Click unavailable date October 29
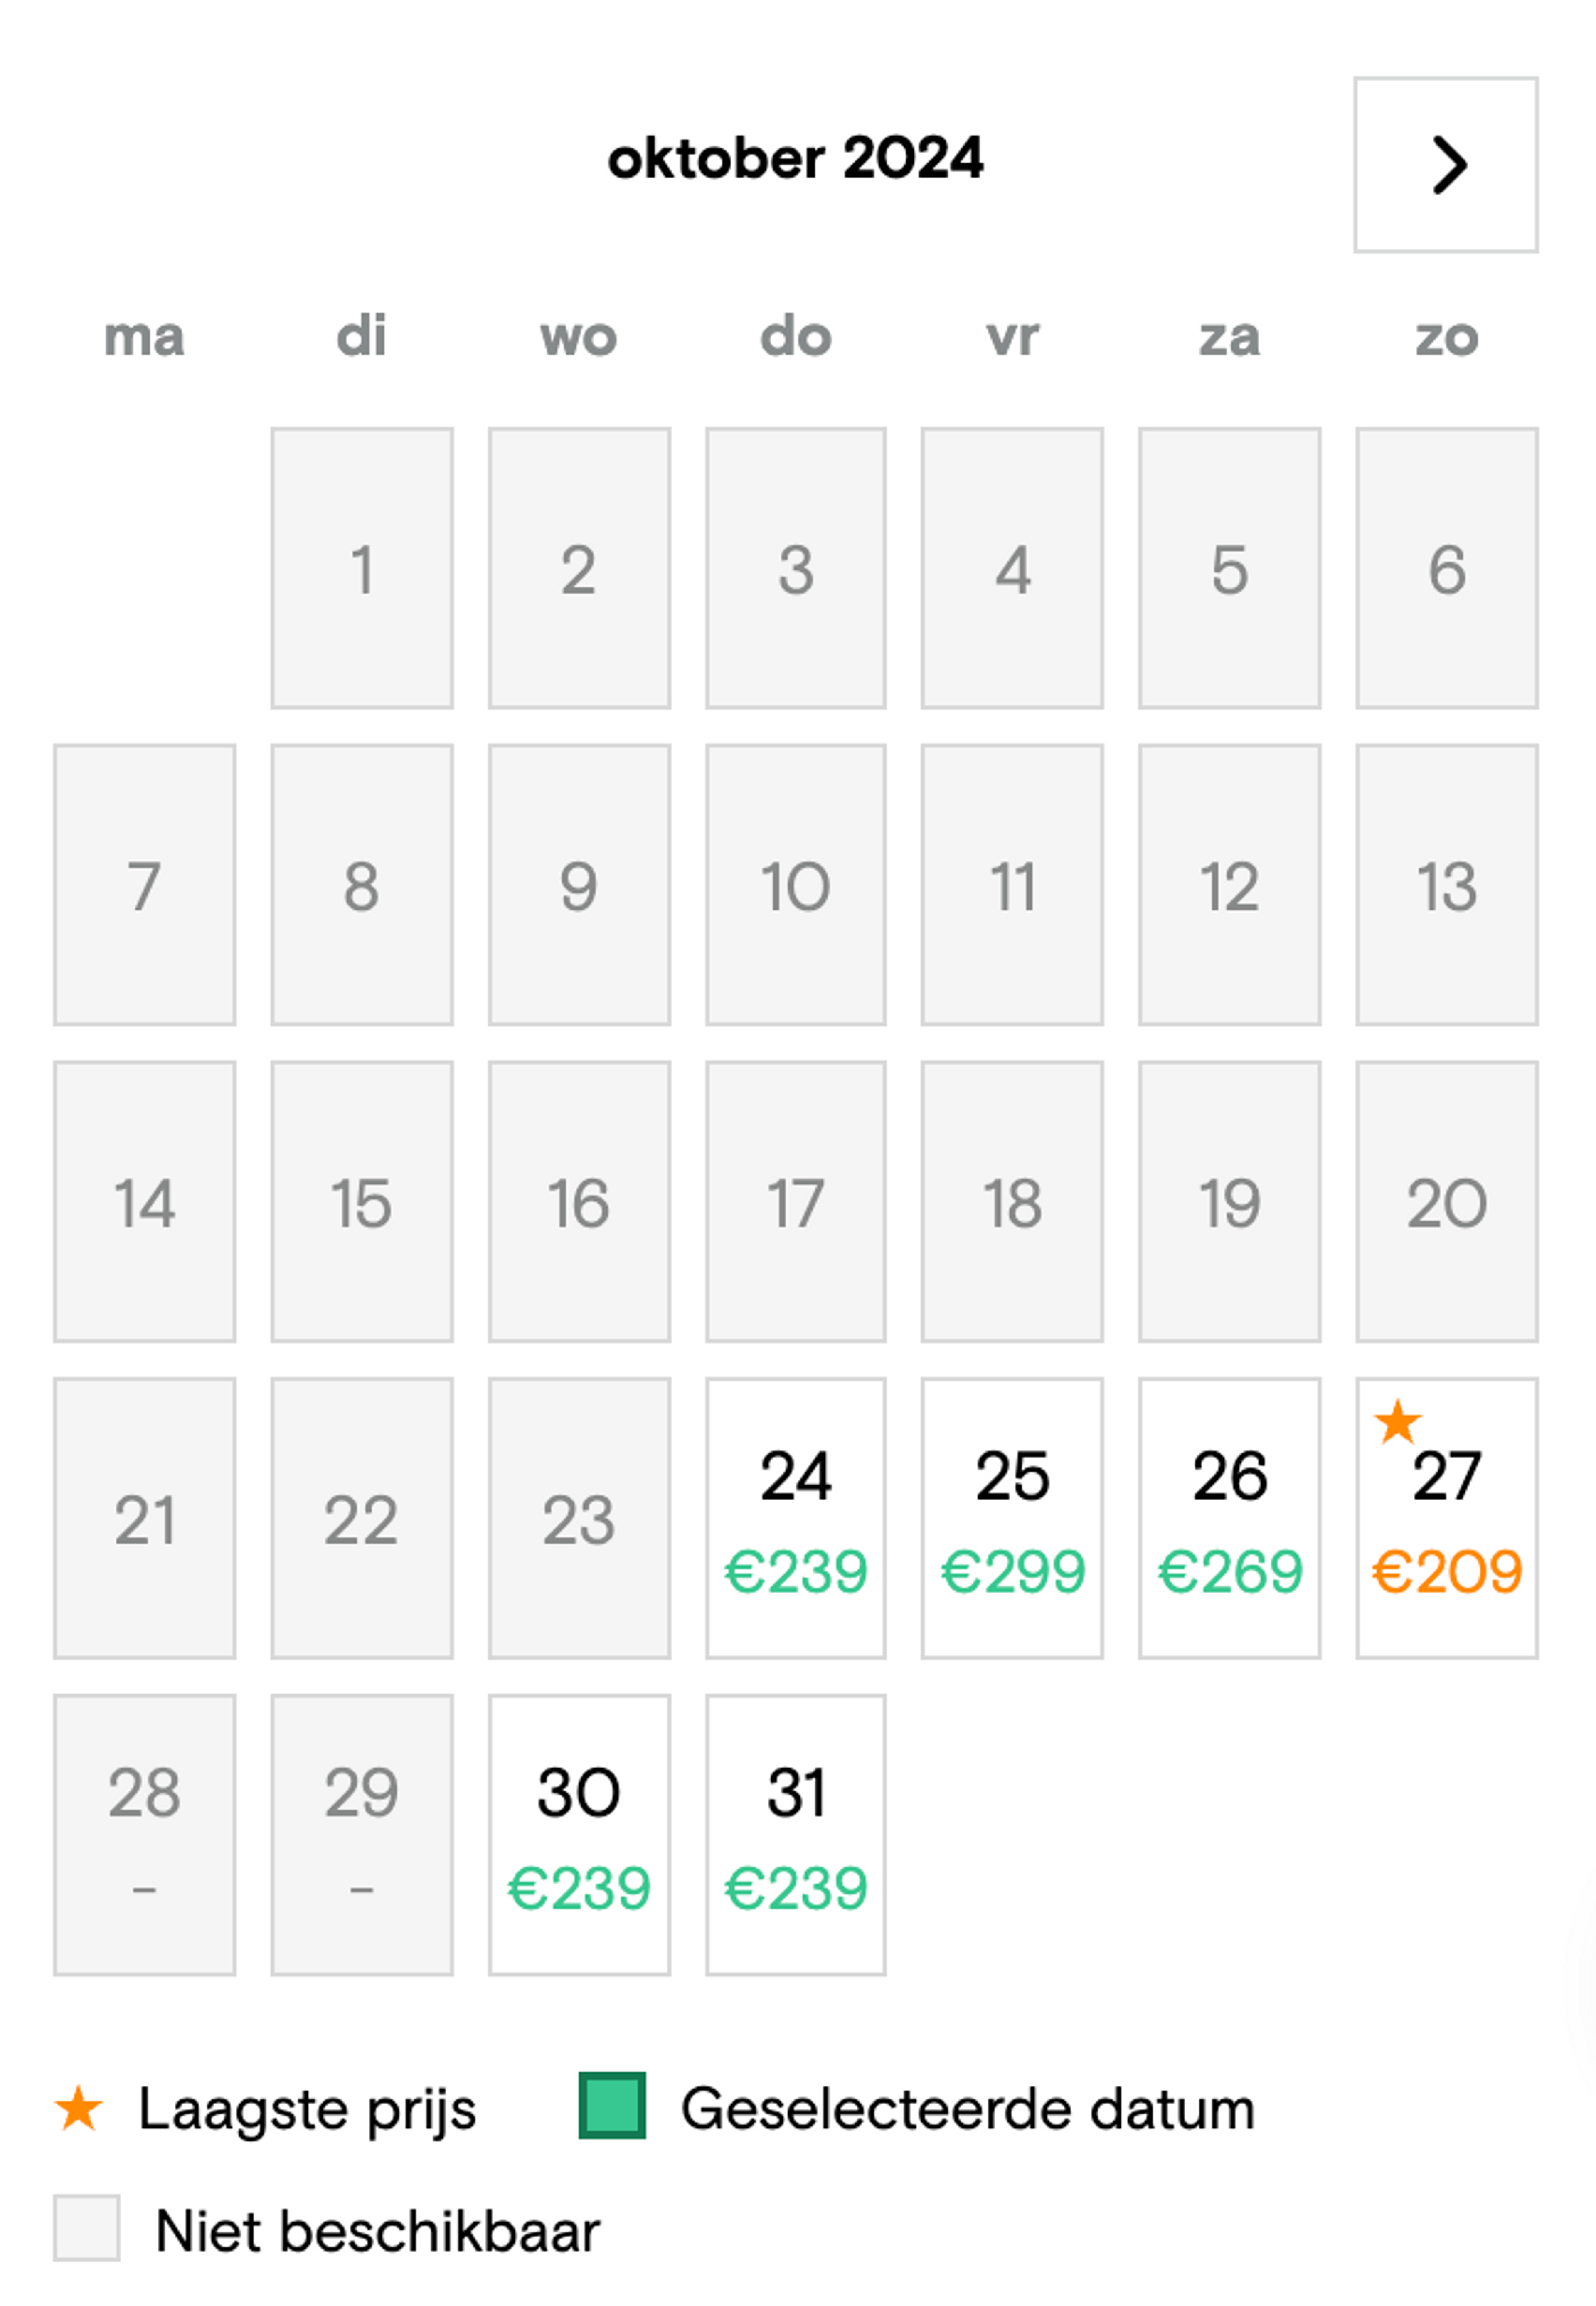Screen dimensions: 1596x2306 362,1835
